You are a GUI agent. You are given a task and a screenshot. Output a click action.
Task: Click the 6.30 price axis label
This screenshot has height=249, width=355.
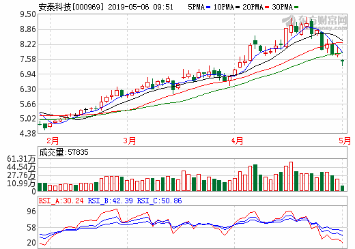pyautogui.click(x=28, y=89)
